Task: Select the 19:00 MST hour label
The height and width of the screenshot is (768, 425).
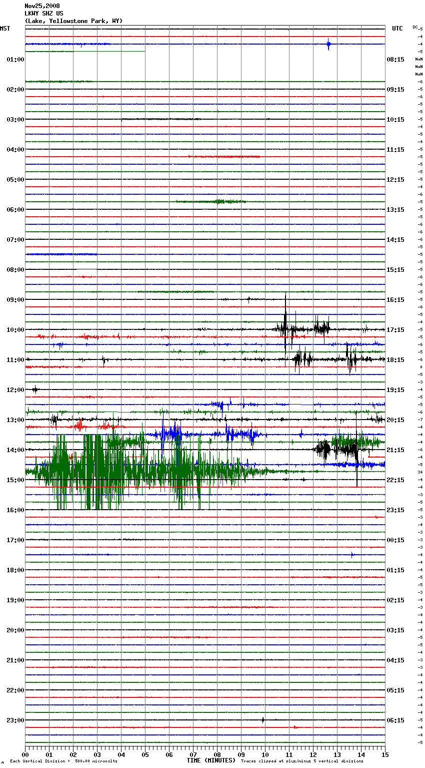Action: [x=15, y=600]
